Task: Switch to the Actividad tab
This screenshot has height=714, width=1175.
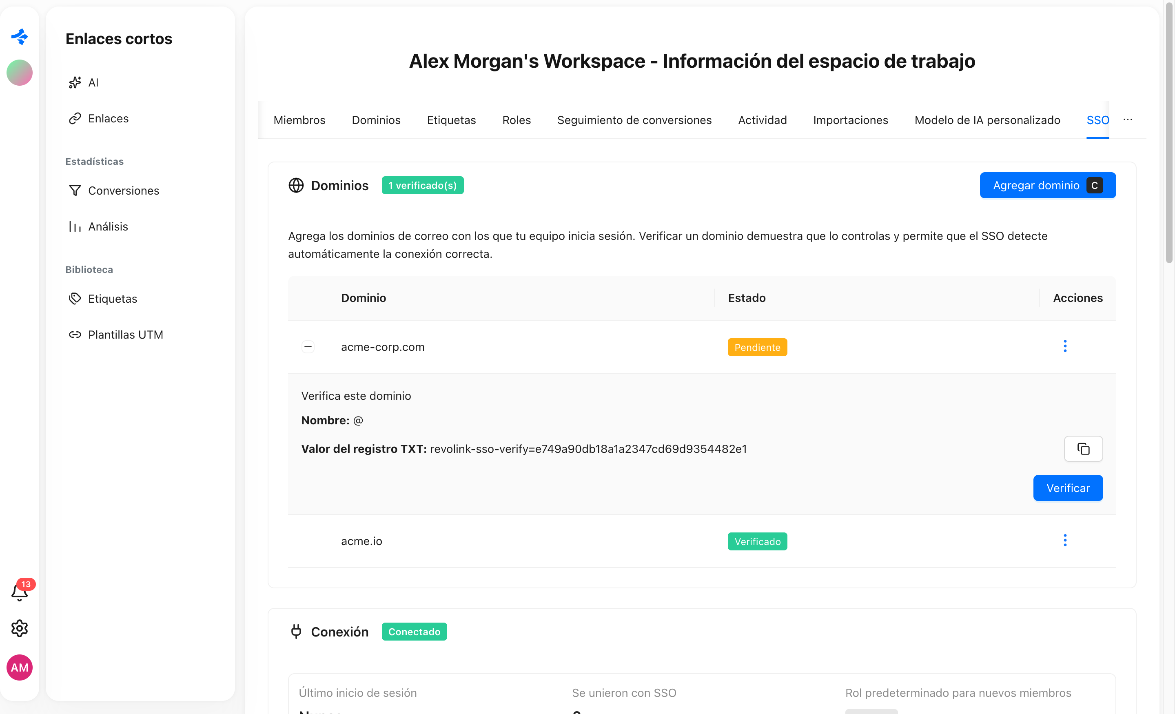Action: tap(762, 120)
